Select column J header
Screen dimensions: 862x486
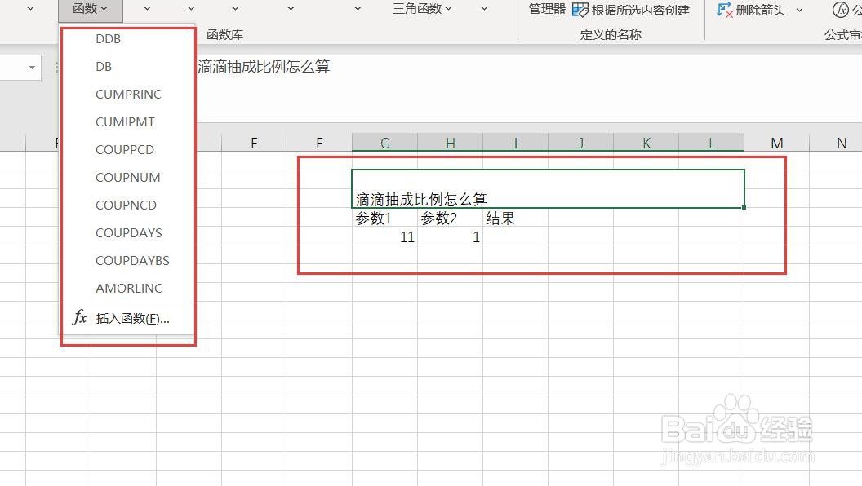pos(581,143)
